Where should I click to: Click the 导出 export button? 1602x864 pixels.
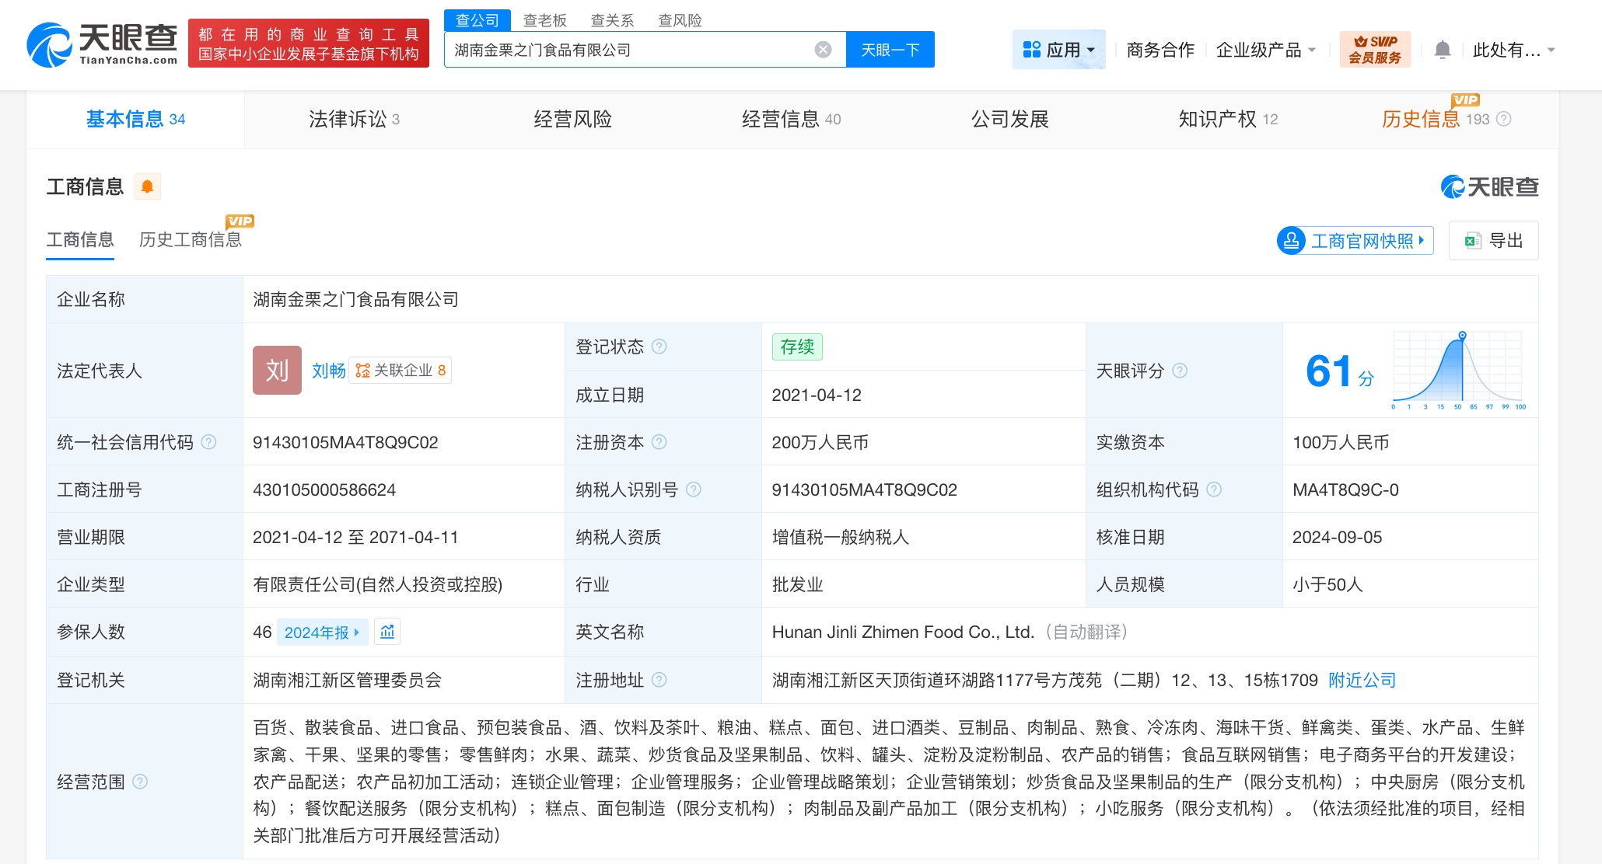click(x=1493, y=241)
